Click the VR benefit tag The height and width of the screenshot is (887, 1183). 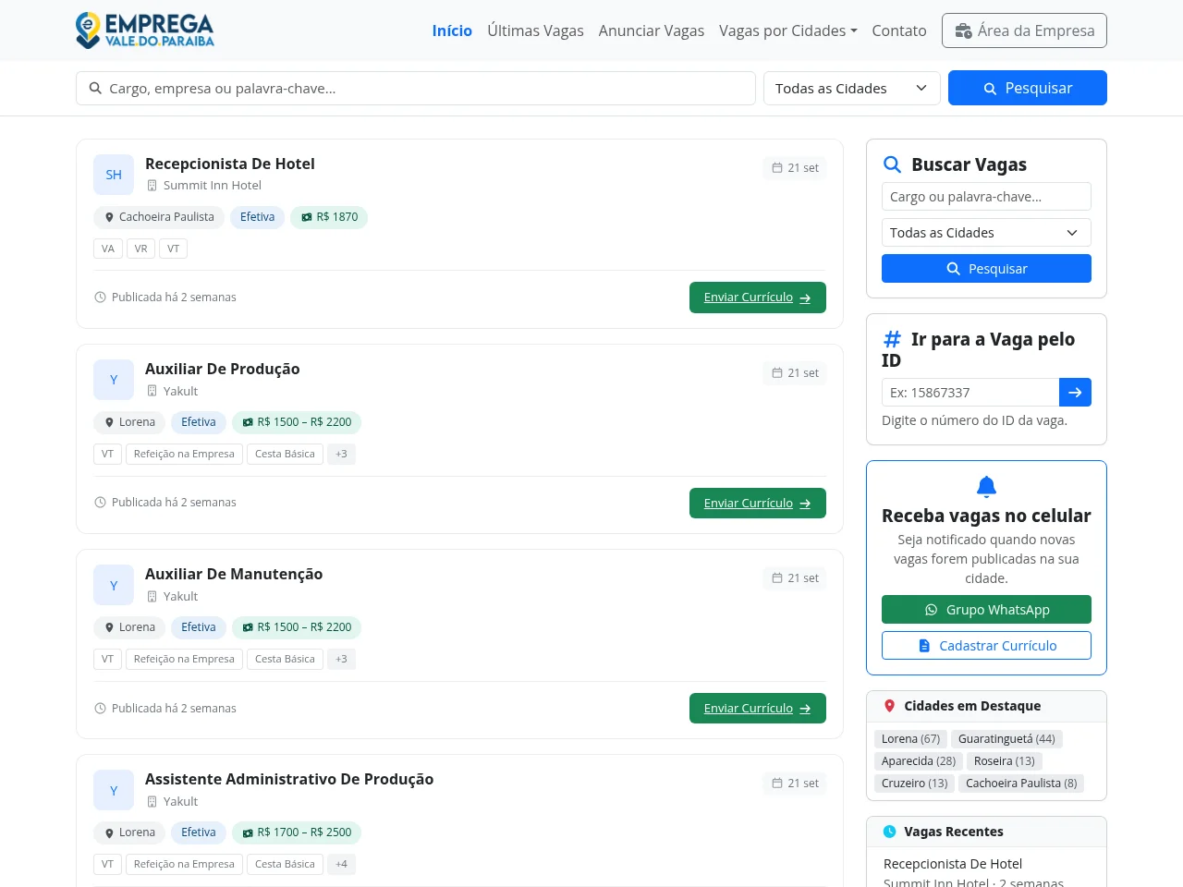pyautogui.click(x=140, y=249)
